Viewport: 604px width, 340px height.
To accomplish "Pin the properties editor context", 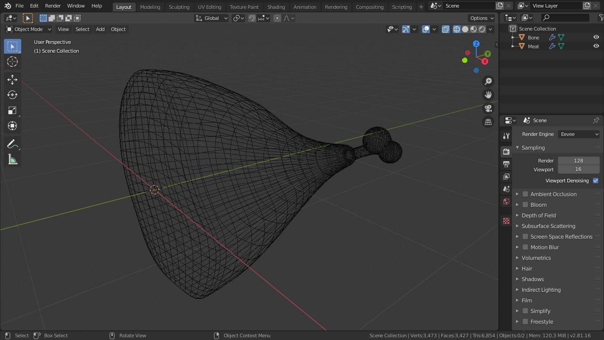I will tap(596, 120).
